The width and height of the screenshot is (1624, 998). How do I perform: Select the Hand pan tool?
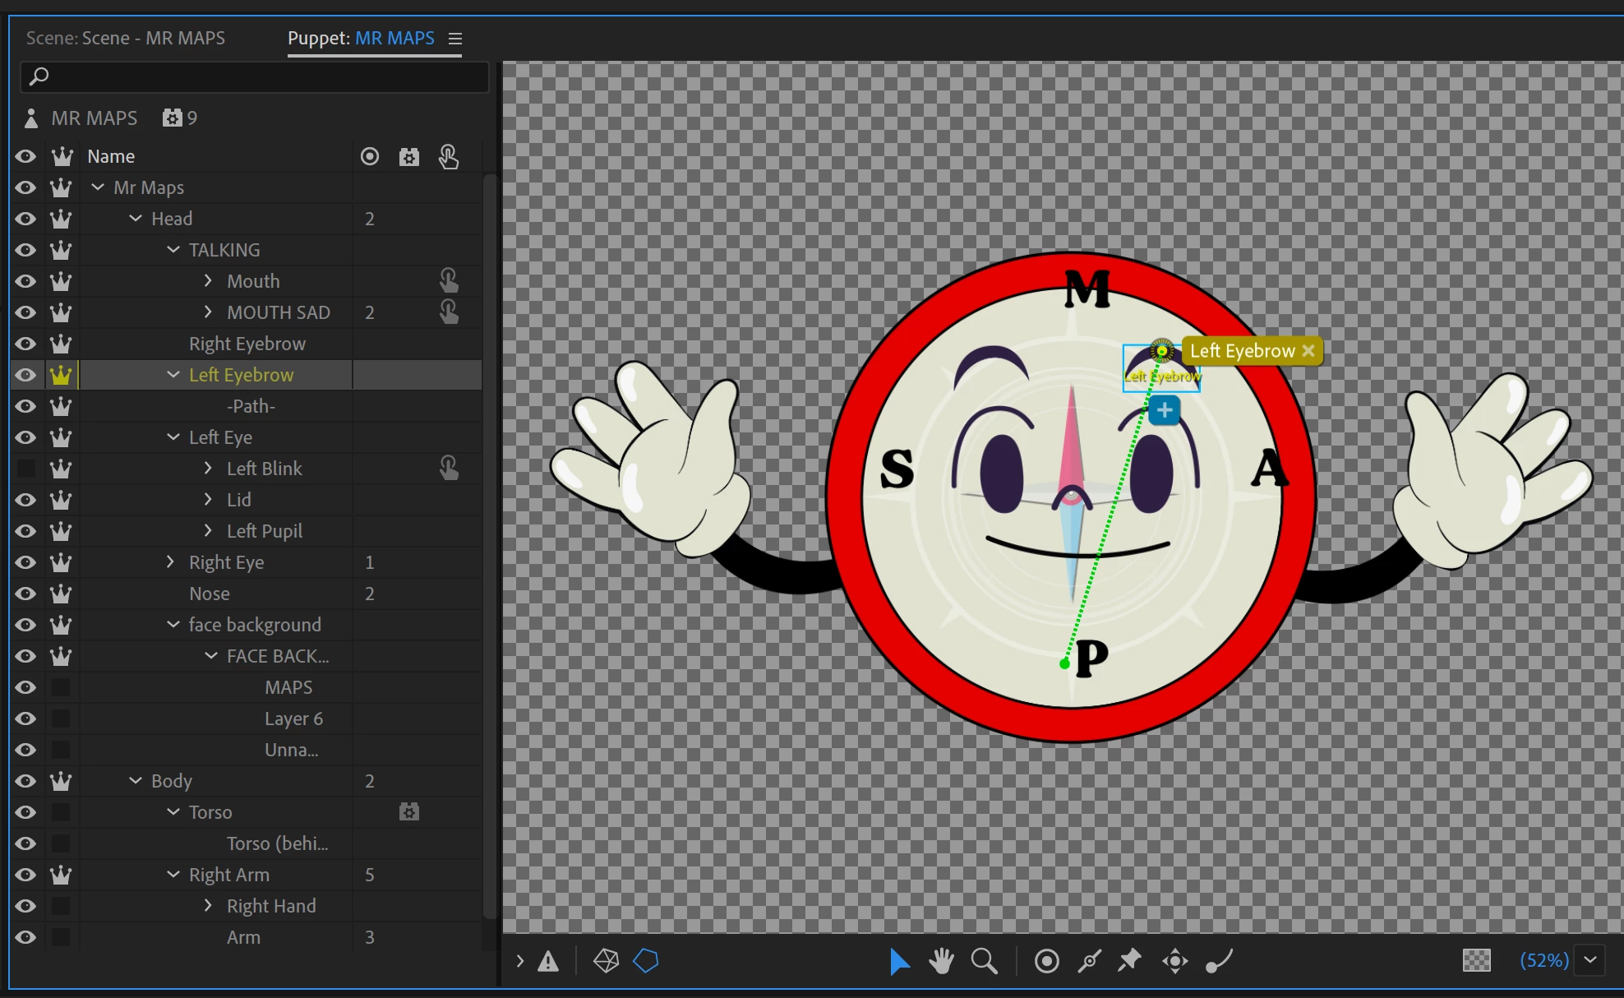pyautogui.click(x=941, y=961)
